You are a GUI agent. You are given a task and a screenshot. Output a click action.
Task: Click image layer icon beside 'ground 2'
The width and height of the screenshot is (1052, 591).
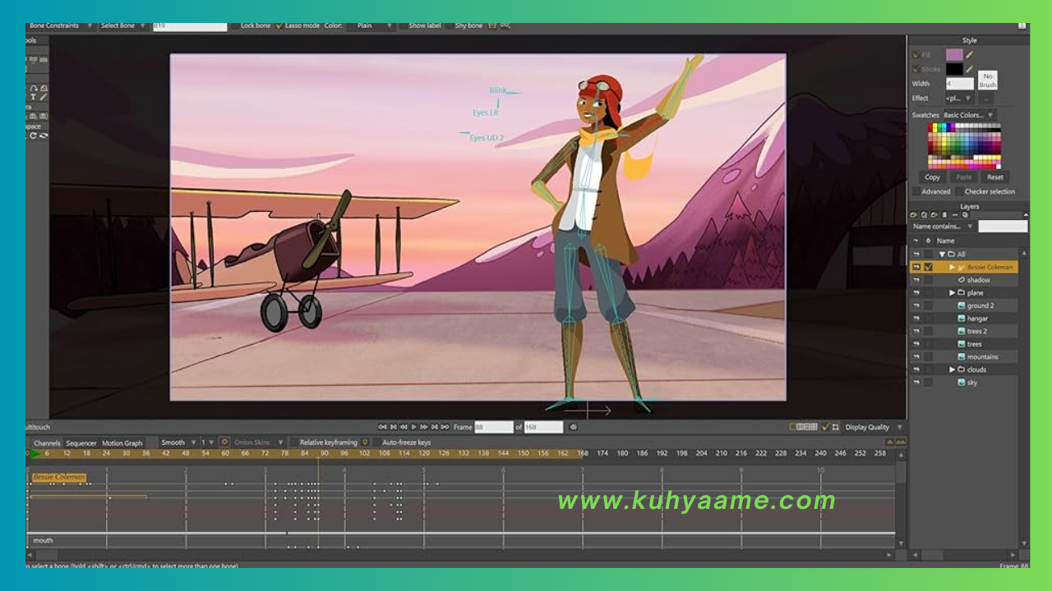961,305
